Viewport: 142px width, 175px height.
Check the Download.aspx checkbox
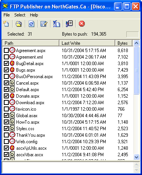pos(6,103)
